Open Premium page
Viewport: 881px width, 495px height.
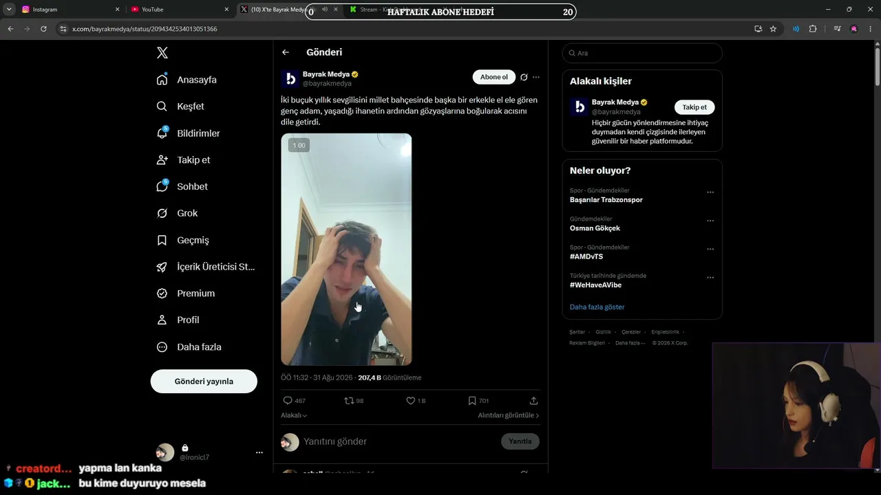tap(185, 294)
